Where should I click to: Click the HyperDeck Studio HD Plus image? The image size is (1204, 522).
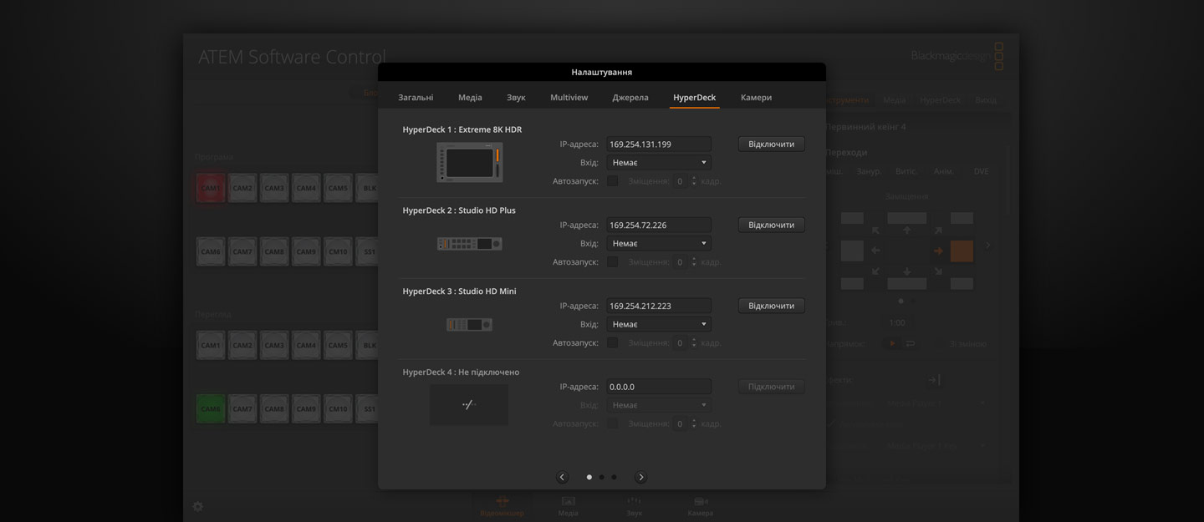(469, 244)
